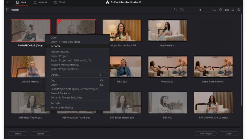The height and width of the screenshot is (139, 247).
Task: Open Project Backups... menu entry
Action: pyautogui.click(x=77, y=93)
